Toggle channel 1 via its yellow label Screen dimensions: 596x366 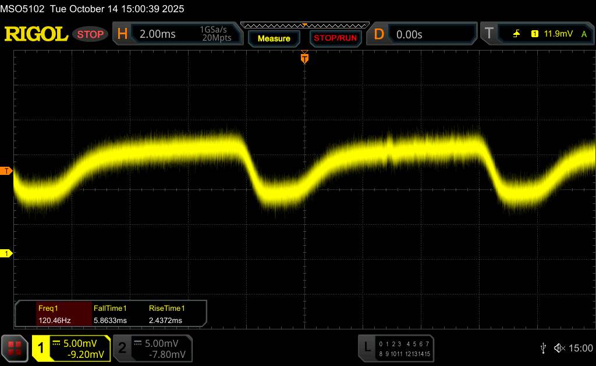41,348
